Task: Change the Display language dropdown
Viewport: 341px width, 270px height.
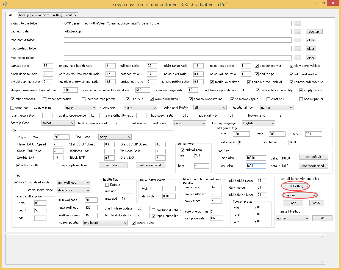Action: (x=258, y=123)
